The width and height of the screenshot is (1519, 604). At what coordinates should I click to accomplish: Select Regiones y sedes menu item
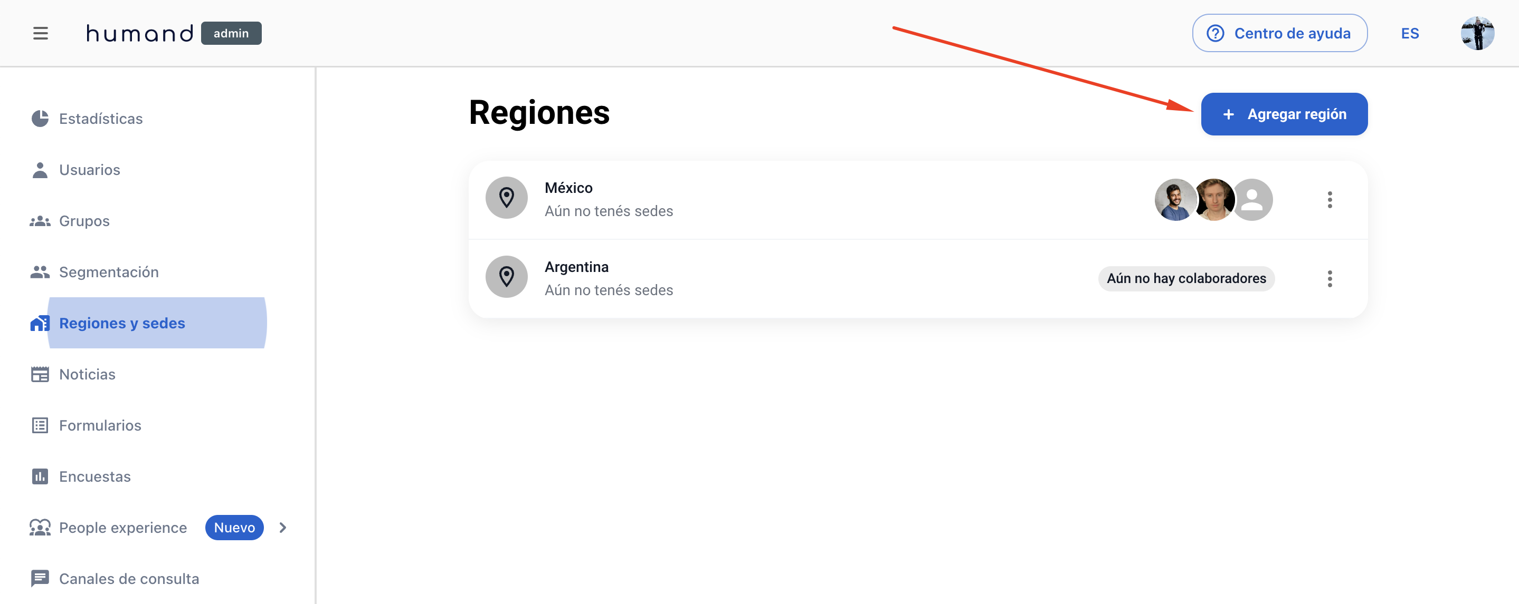(x=122, y=323)
